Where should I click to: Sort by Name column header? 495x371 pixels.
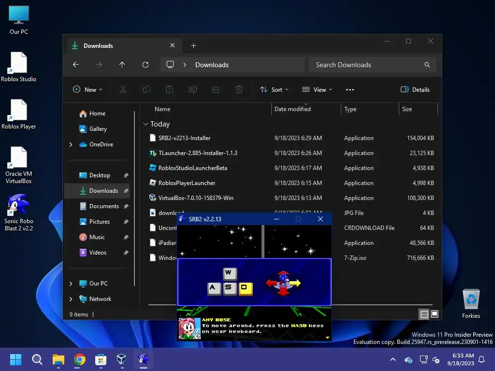[162, 109]
